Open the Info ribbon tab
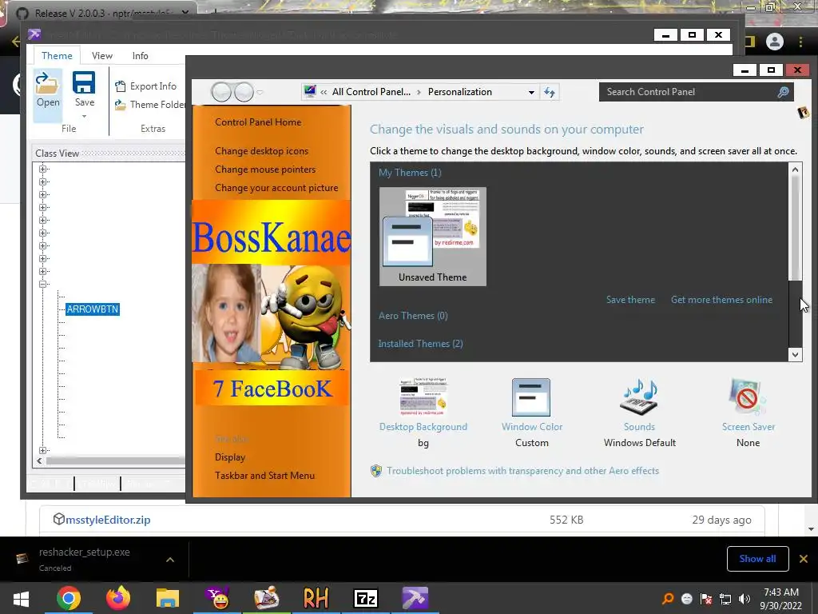This screenshot has height=614, width=818. coord(140,55)
